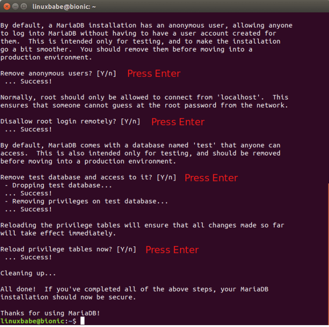Click the terminal scrollbar on the right edge
This screenshot has width=329, height=327.
328,254
